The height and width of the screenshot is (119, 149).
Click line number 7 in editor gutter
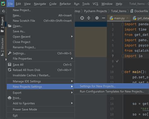[x=113, y=56]
